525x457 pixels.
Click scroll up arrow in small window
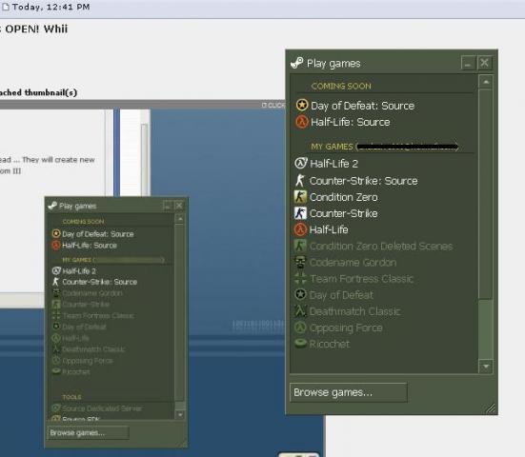[x=180, y=219]
